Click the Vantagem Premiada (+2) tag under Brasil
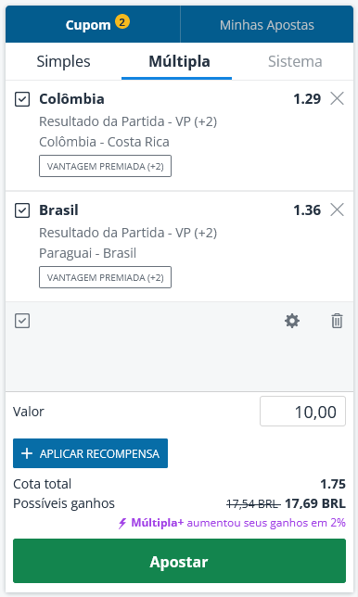The image size is (358, 597). 105,277
